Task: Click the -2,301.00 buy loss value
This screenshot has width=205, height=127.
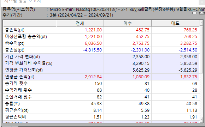Action: [x=140, y=50]
